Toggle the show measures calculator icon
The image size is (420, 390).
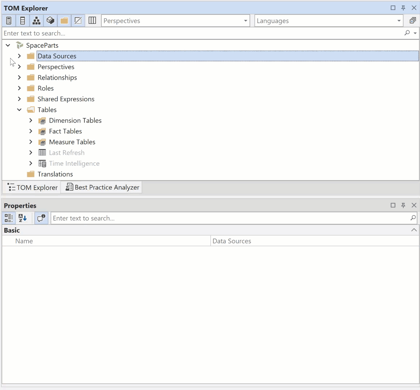click(x=9, y=21)
